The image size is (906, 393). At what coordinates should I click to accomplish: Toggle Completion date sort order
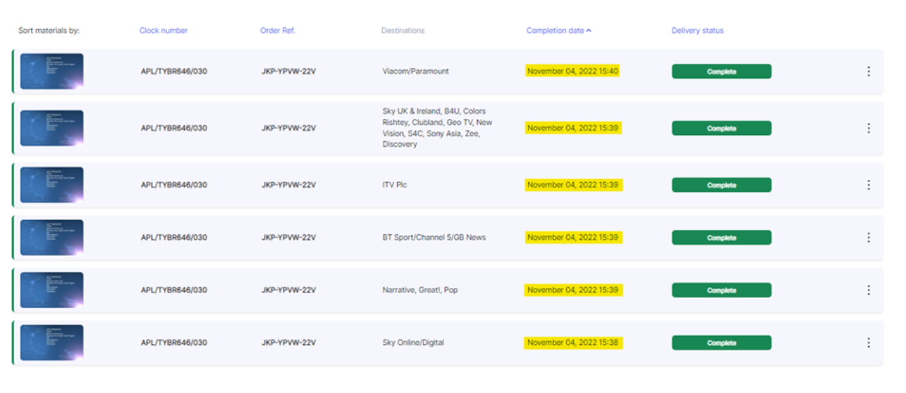click(559, 31)
